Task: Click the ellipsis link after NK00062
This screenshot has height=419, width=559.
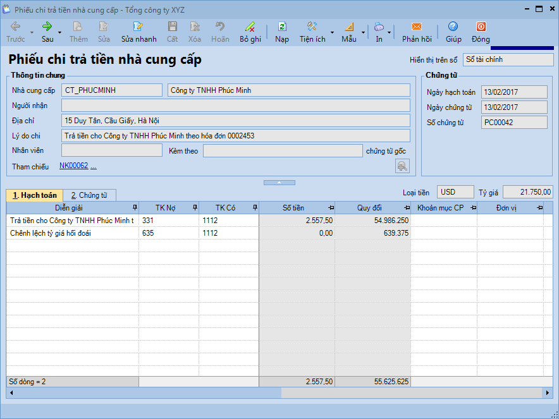Action: (94, 166)
